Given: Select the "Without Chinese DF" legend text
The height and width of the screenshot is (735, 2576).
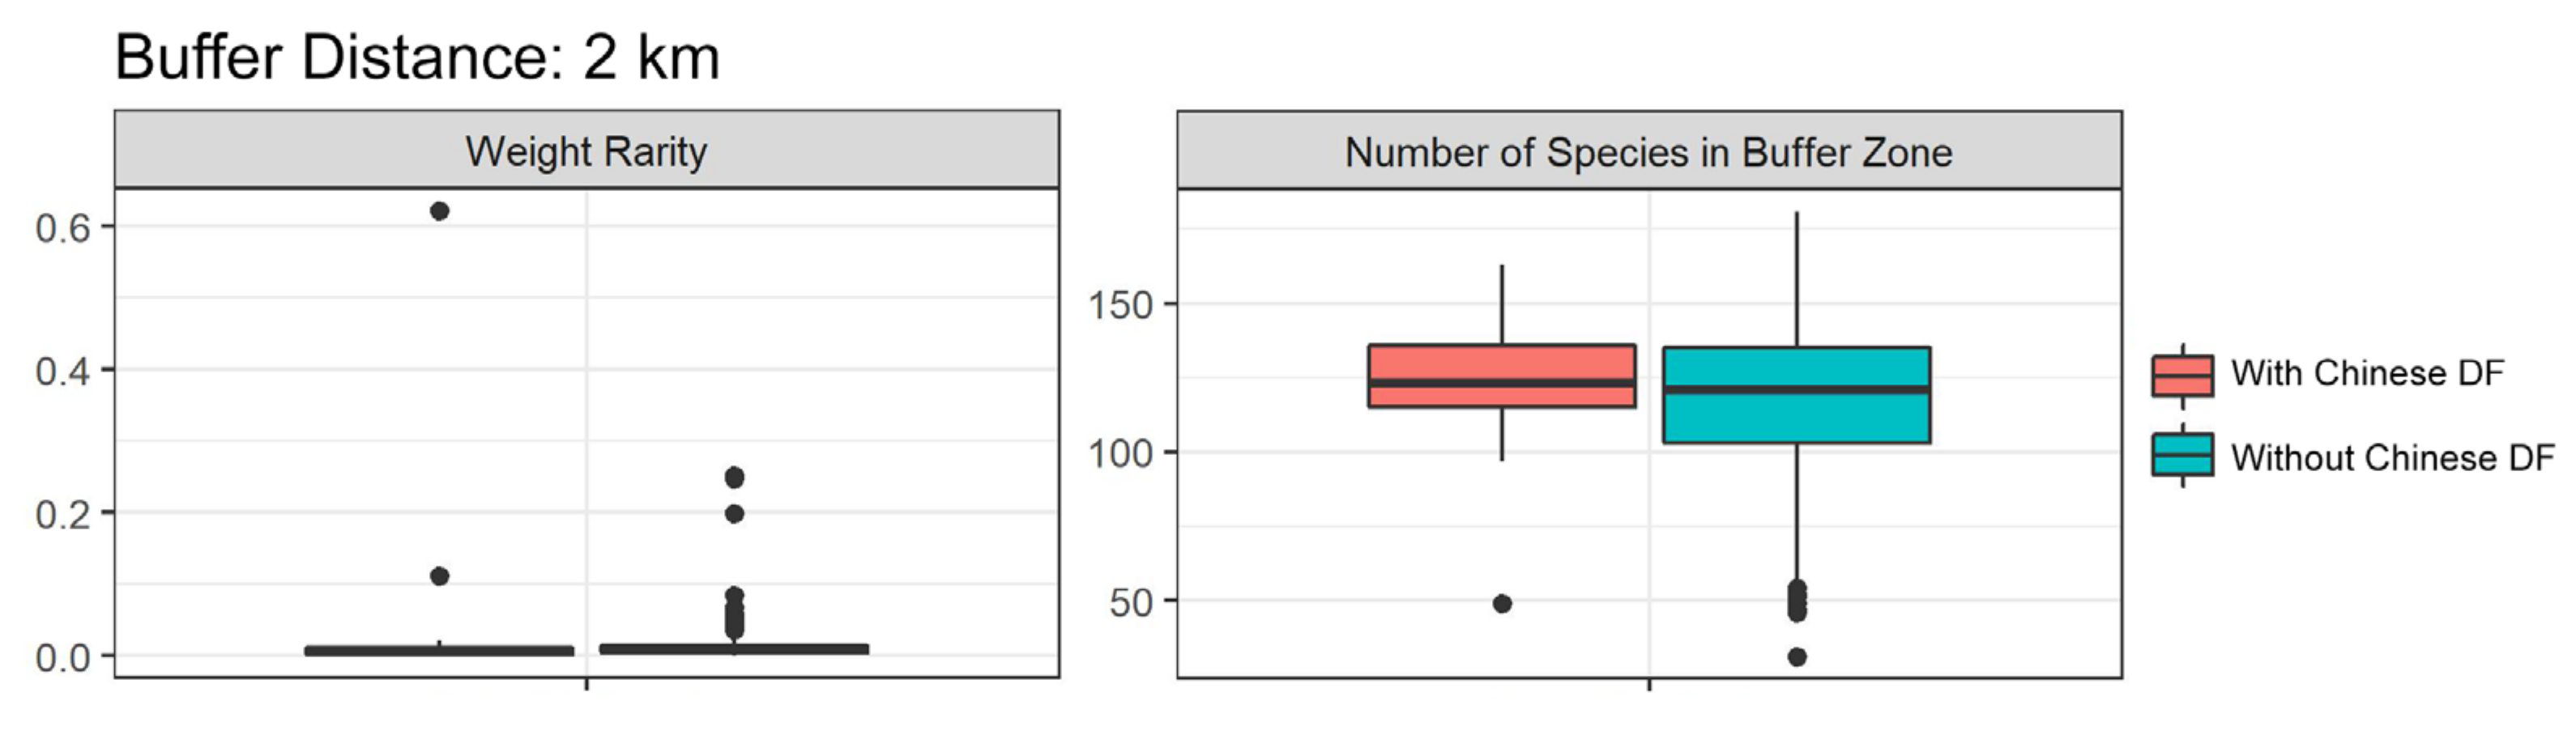Looking at the screenshot, I should point(2392,458).
